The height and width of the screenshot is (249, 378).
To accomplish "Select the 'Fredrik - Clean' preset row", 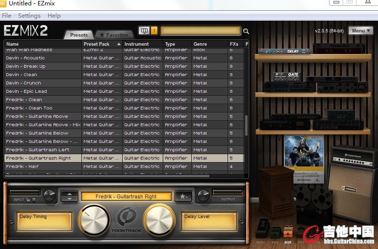I will point(124,100).
